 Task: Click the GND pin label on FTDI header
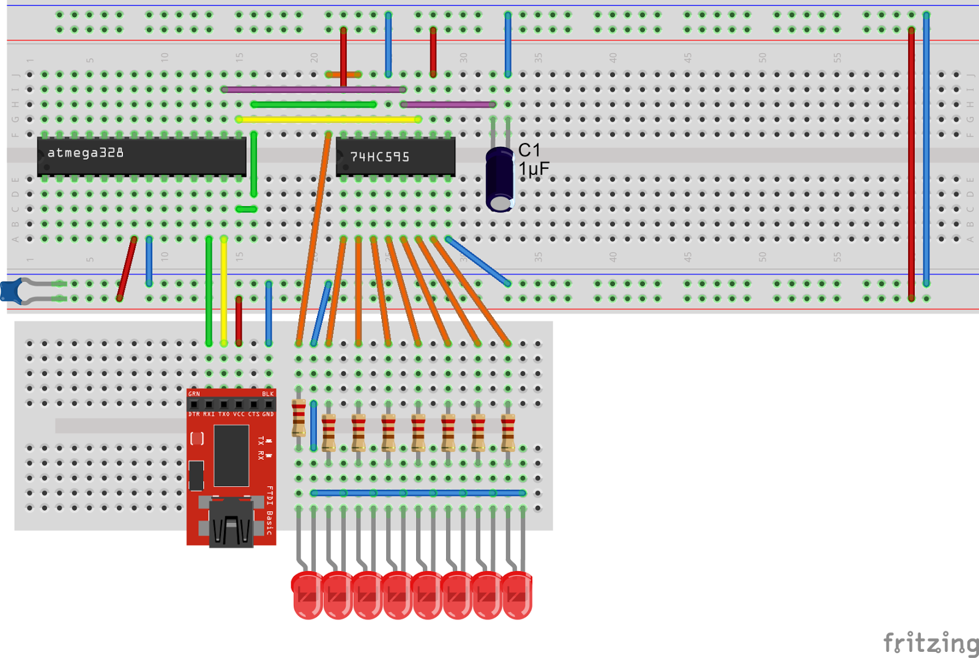[x=268, y=414]
